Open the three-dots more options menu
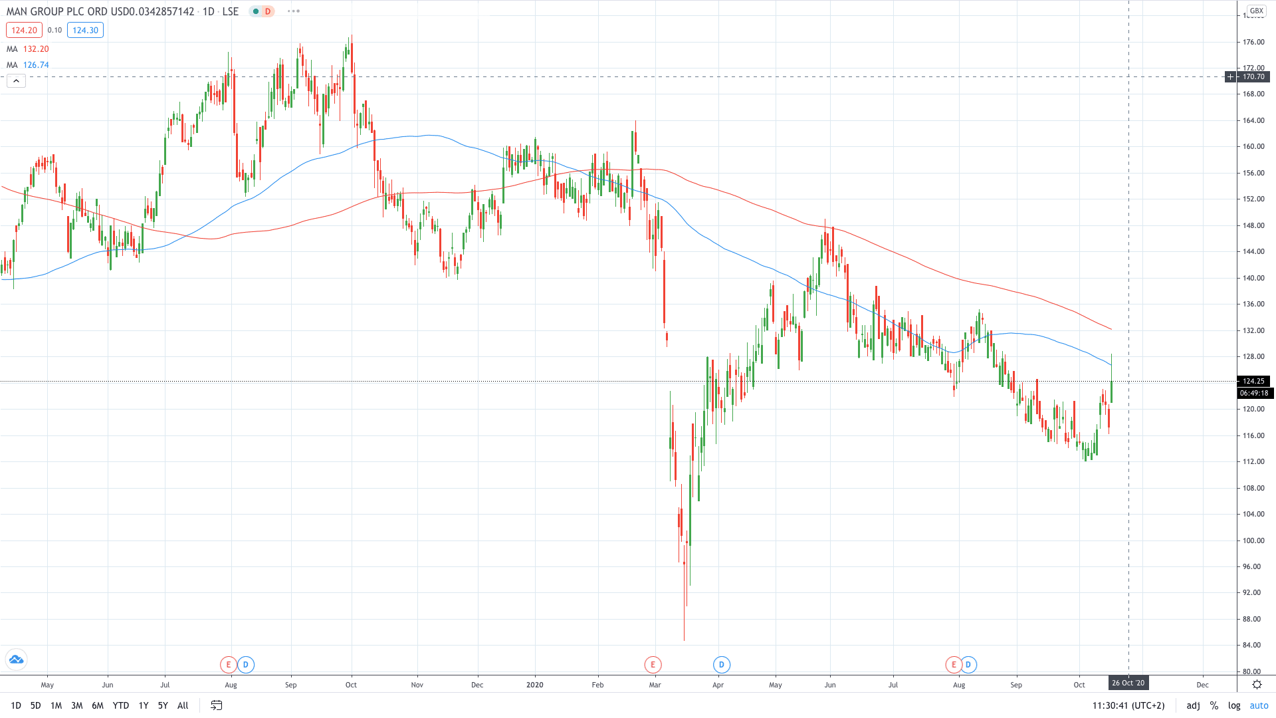Screen dimensions: 1276x718 (x=294, y=11)
